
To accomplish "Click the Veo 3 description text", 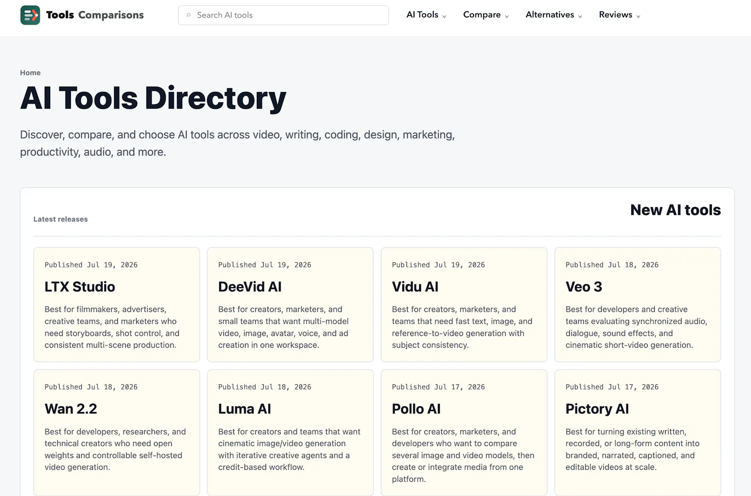I will point(636,327).
